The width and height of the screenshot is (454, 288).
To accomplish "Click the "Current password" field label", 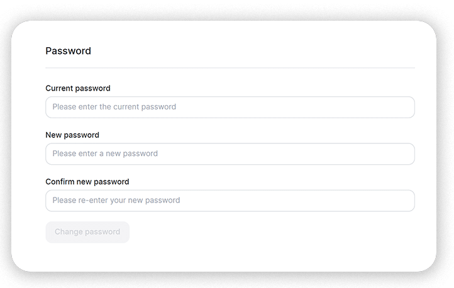I will pos(78,89).
